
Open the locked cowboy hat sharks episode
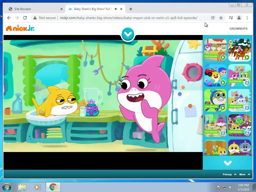tap(215, 125)
